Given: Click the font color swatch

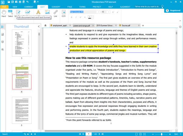Looking at the screenshot, I should pyautogui.click(x=90, y=17).
